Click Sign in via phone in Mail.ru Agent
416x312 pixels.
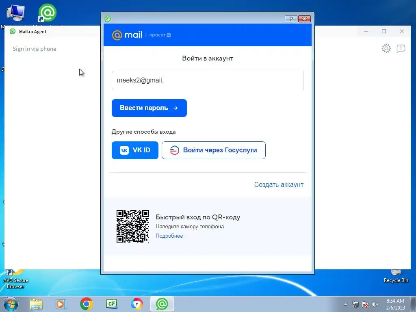coord(35,49)
